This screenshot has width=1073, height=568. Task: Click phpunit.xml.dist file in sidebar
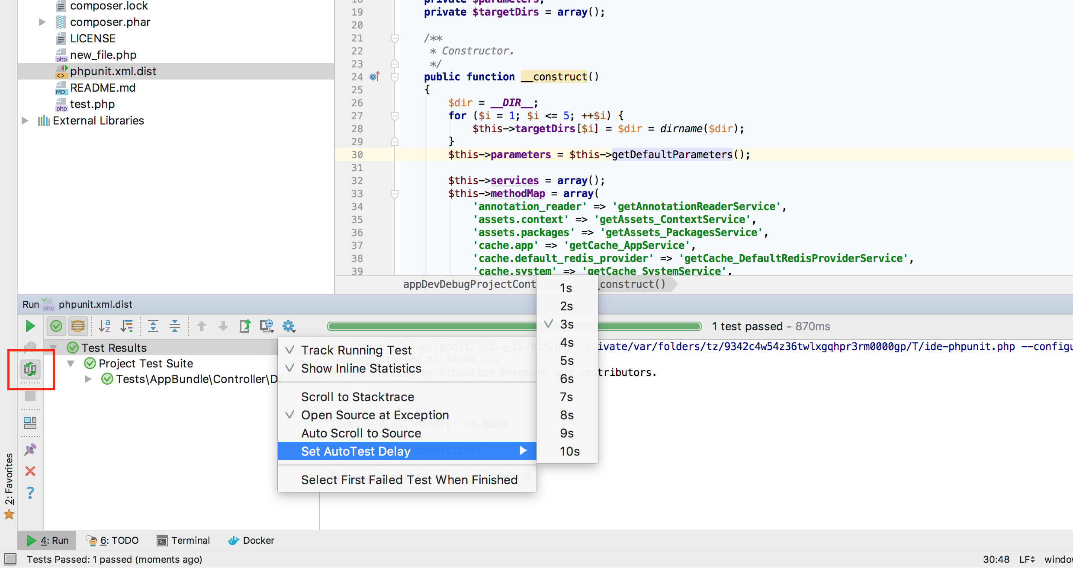pyautogui.click(x=113, y=71)
